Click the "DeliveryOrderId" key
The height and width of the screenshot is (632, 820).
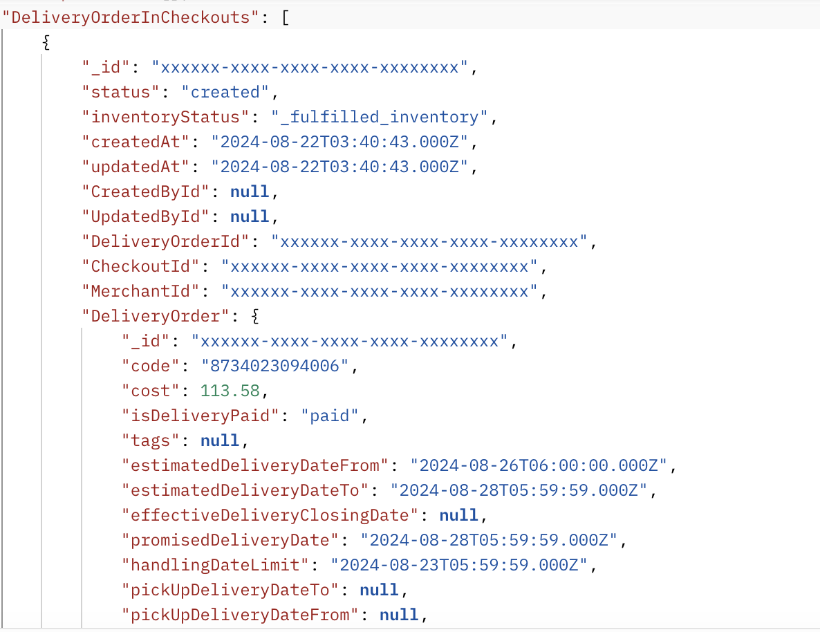pyautogui.click(x=166, y=241)
